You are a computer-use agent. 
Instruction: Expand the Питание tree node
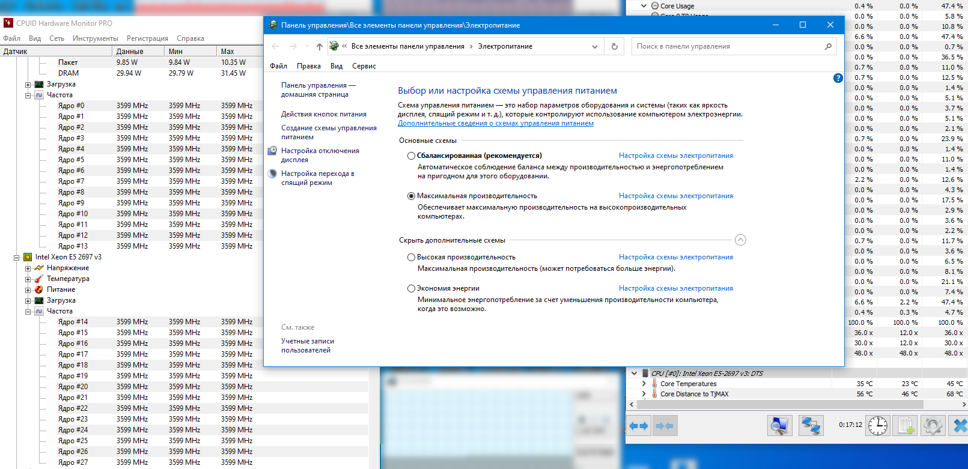tap(28, 290)
